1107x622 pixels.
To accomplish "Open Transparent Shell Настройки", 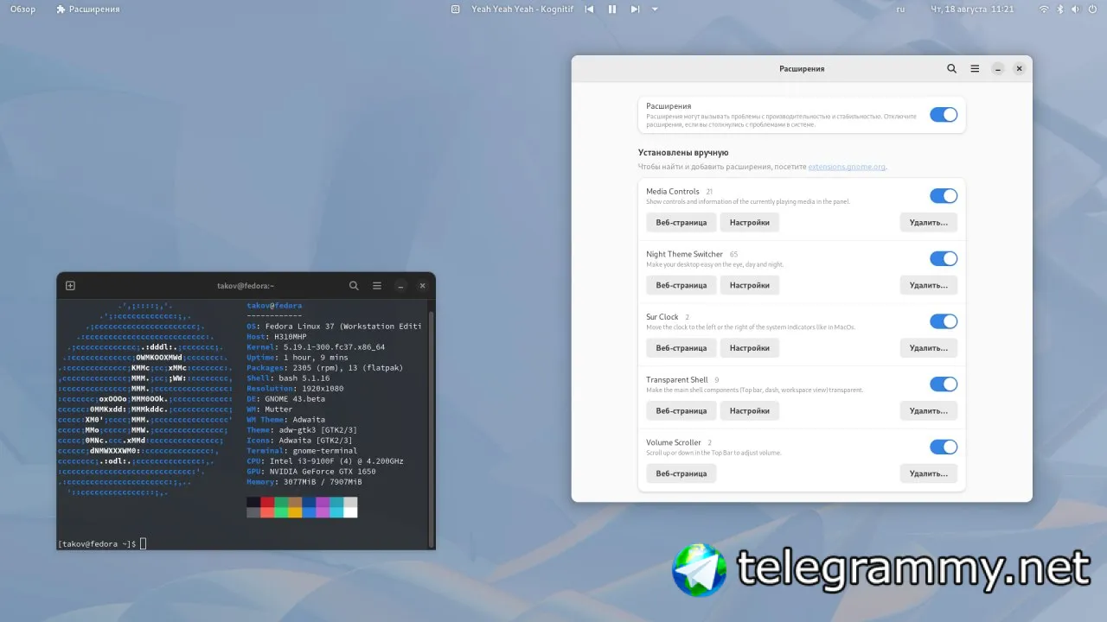I will coord(750,410).
